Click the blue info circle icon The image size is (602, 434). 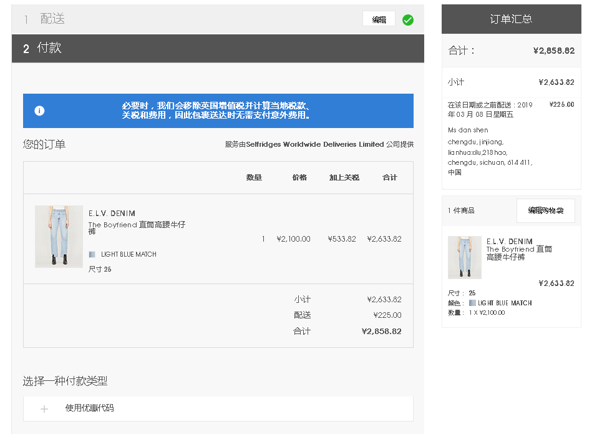(x=39, y=111)
